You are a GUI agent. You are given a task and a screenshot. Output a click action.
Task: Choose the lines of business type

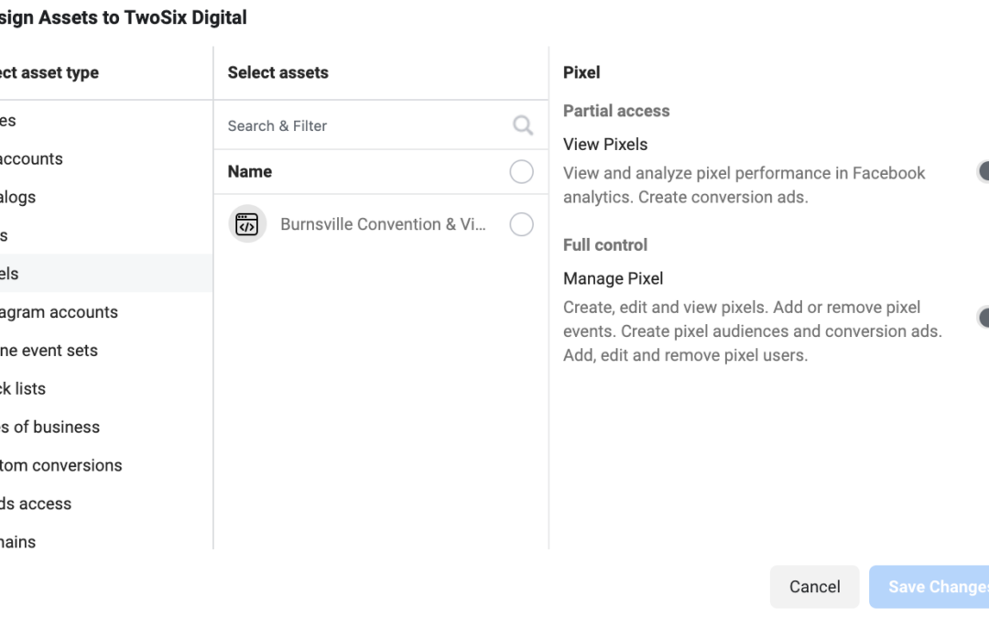click(x=106, y=427)
